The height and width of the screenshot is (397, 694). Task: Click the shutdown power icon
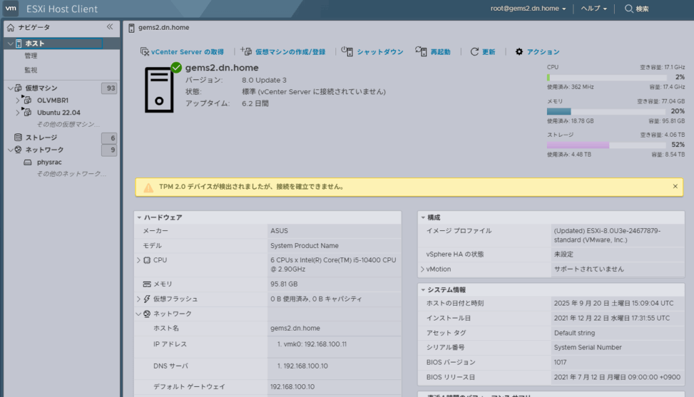(x=348, y=51)
